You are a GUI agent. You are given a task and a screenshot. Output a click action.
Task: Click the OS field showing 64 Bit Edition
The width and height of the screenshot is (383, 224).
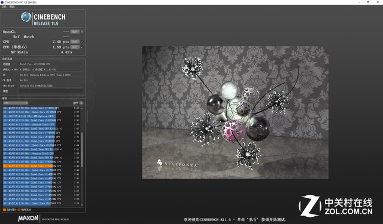[x=51, y=75]
